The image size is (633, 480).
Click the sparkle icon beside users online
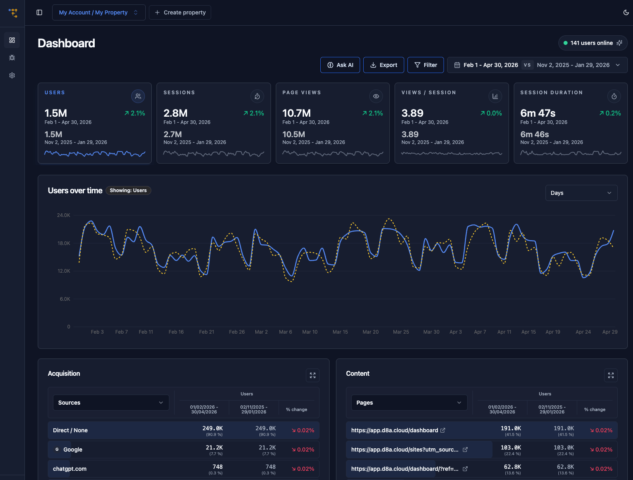[x=619, y=43]
